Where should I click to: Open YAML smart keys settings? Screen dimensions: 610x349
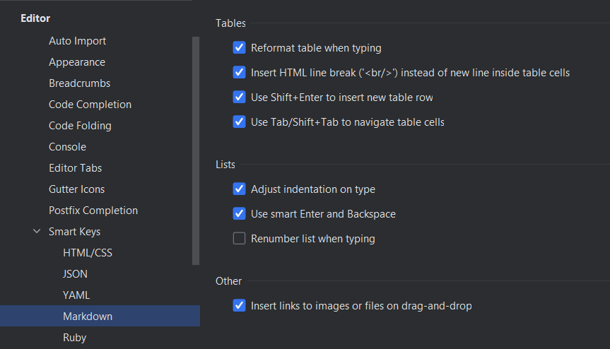point(76,295)
